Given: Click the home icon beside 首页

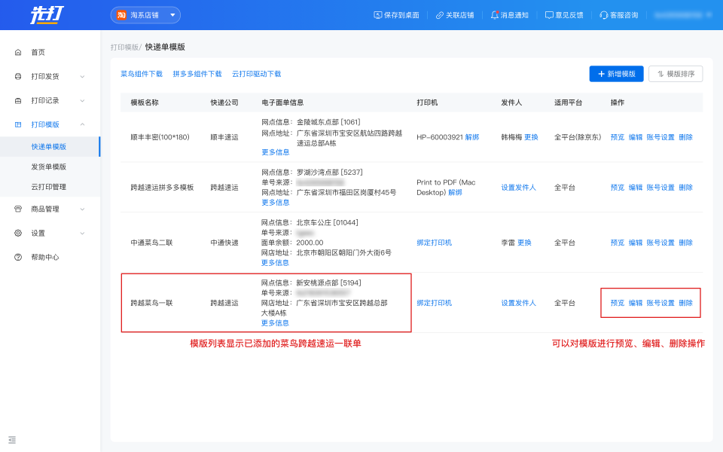Looking at the screenshot, I should coord(18,52).
